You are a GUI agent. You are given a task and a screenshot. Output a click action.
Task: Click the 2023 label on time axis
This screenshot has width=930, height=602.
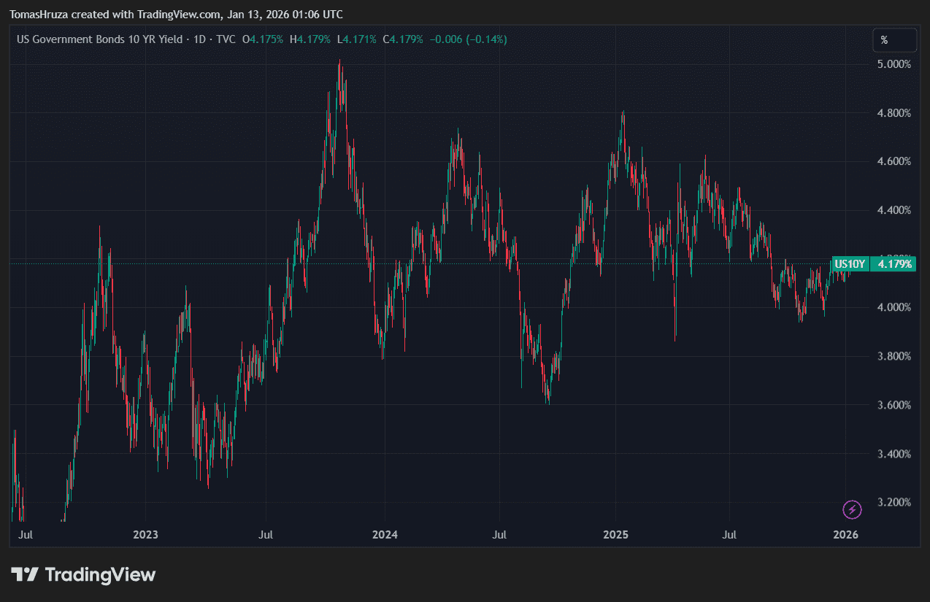click(146, 535)
